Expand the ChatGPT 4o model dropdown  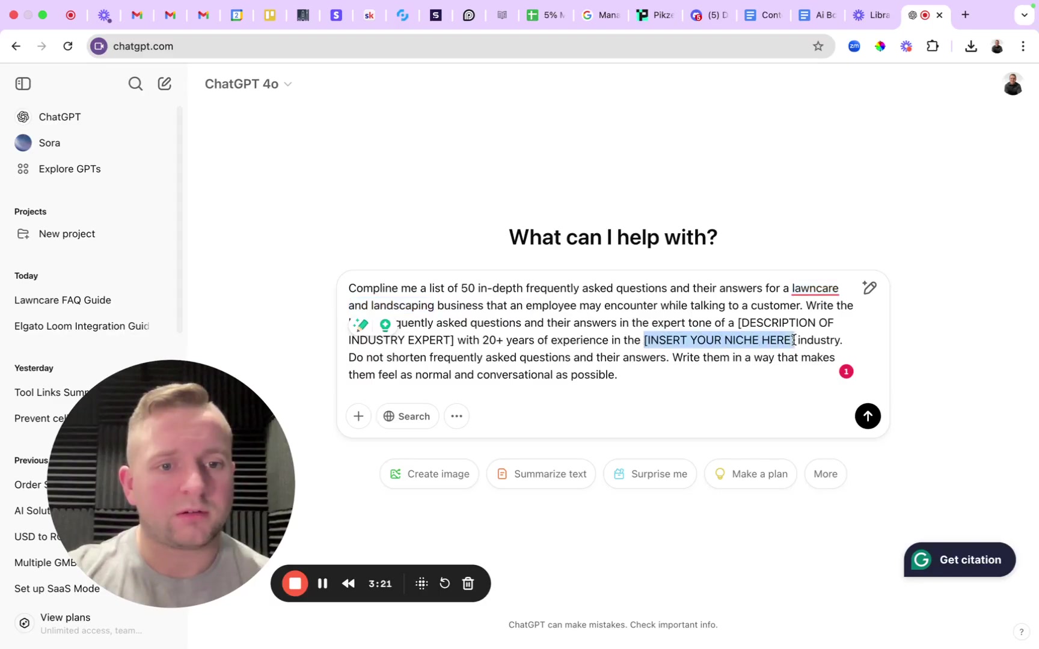click(248, 84)
